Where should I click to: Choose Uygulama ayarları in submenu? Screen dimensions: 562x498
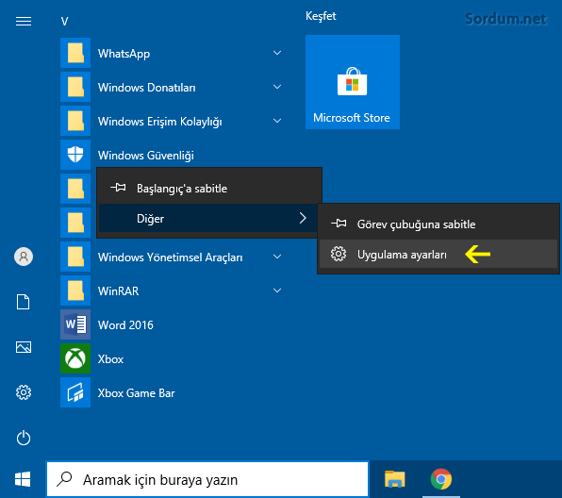tap(438, 255)
